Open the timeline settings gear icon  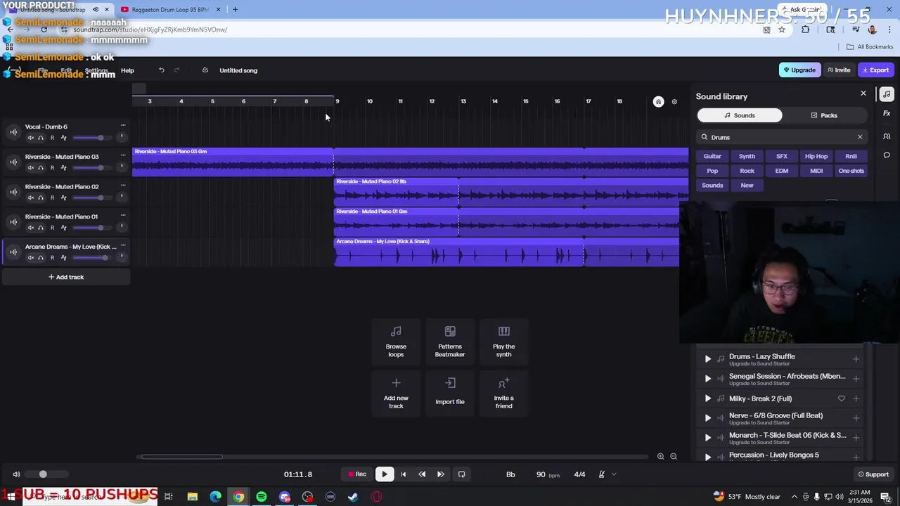coord(674,102)
